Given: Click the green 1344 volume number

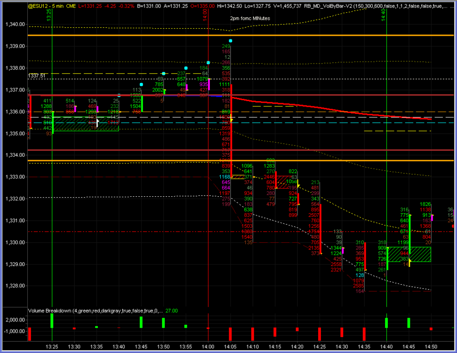Looking at the screenshot, I should tap(336, 248).
